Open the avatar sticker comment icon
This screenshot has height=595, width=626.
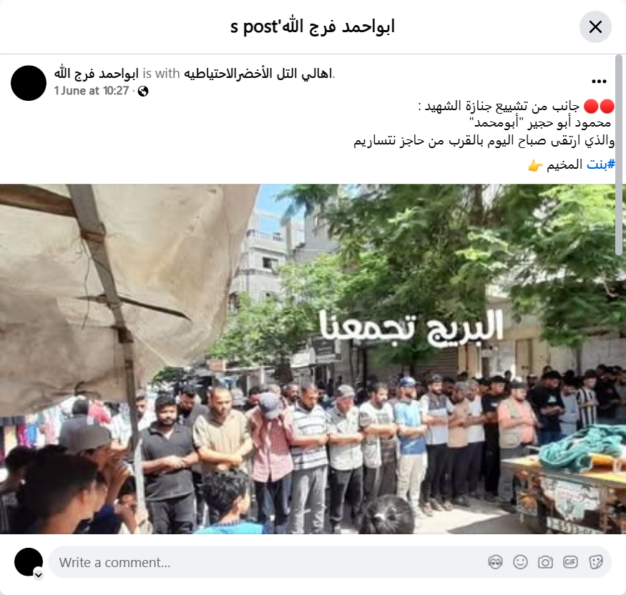[x=496, y=562]
